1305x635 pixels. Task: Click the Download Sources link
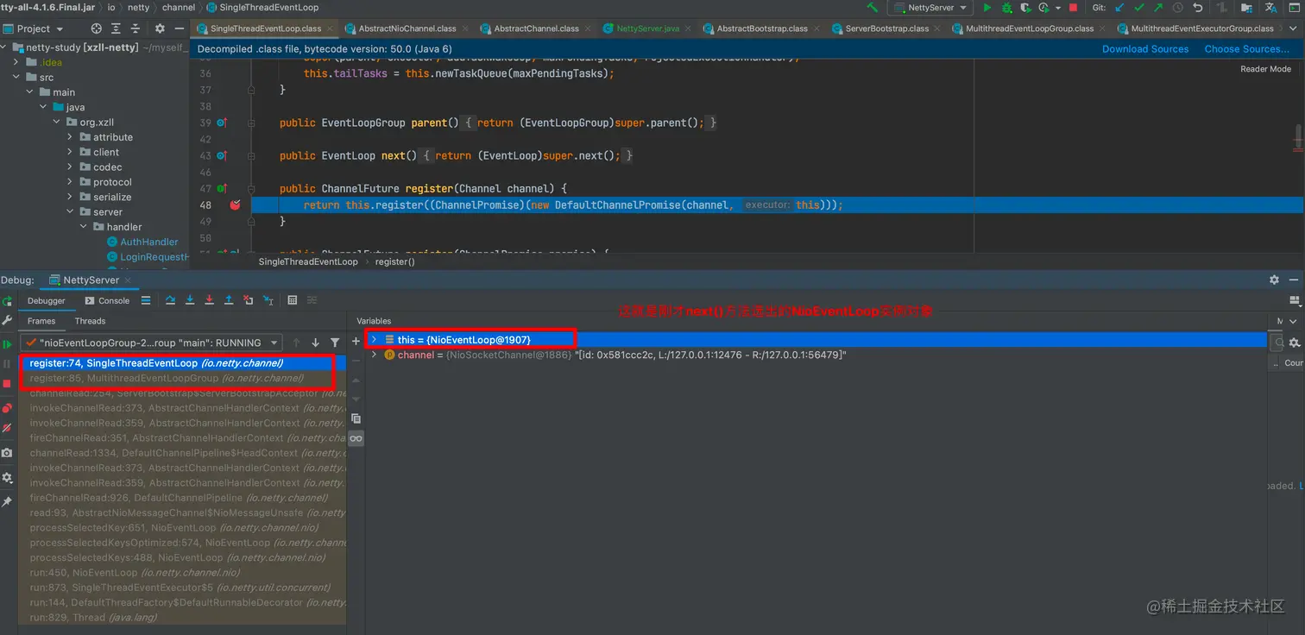(x=1145, y=49)
